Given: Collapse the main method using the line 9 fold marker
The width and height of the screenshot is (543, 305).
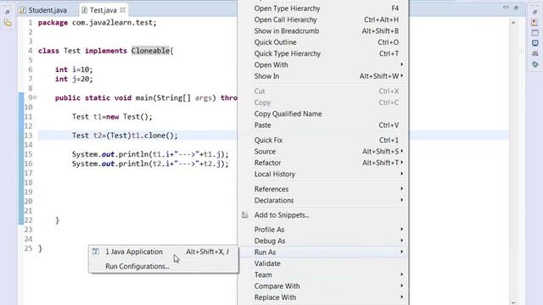Looking at the screenshot, I should tap(35, 98).
